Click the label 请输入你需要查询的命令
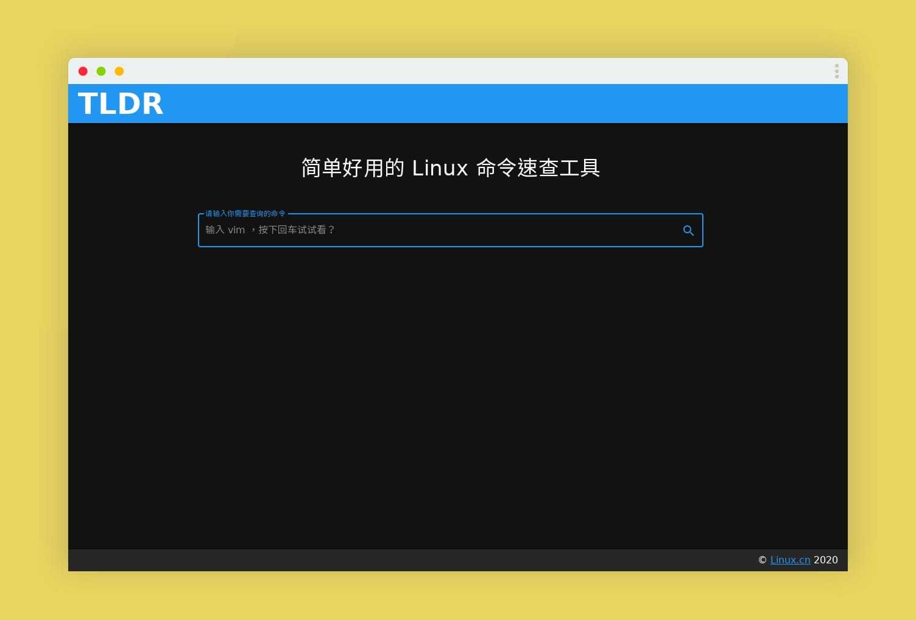The image size is (916, 620). (246, 213)
